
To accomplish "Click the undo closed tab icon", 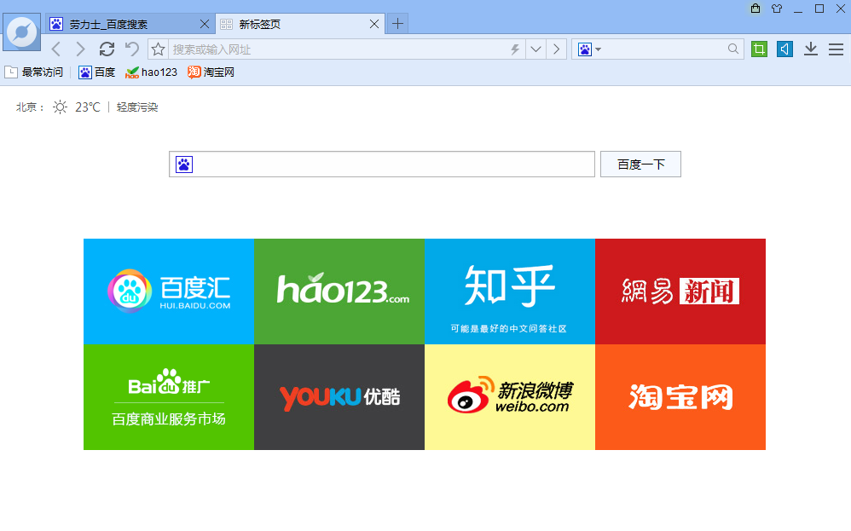I will coord(131,49).
